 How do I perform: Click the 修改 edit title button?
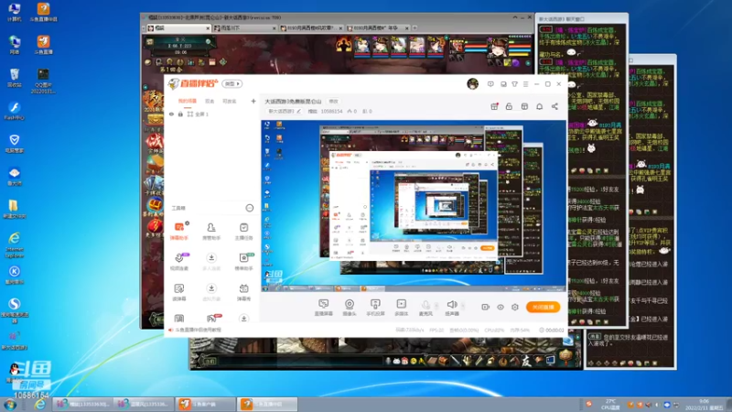click(x=333, y=102)
